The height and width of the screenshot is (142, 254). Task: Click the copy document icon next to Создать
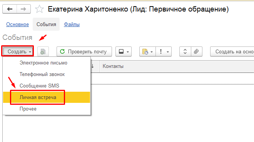click(43, 52)
